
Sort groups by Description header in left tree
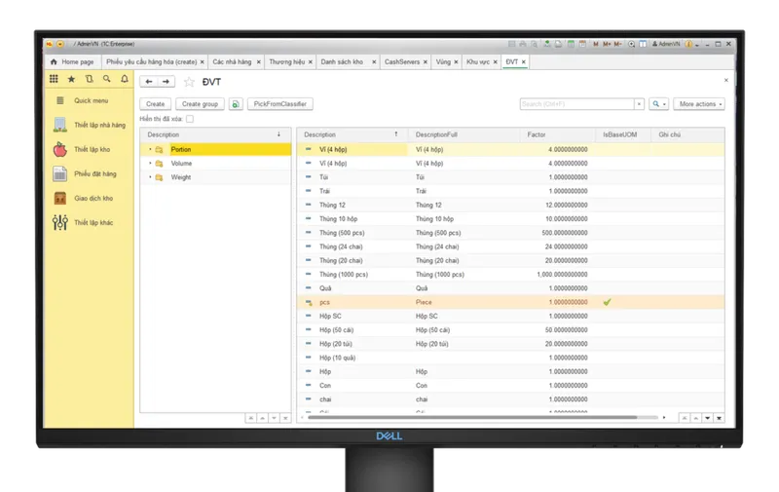215,134
